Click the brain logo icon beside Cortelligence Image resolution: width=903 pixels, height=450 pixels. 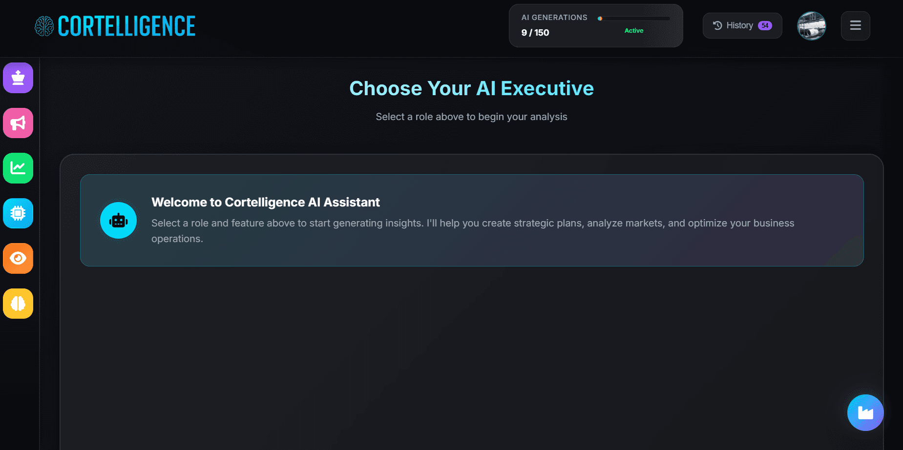[x=44, y=26]
